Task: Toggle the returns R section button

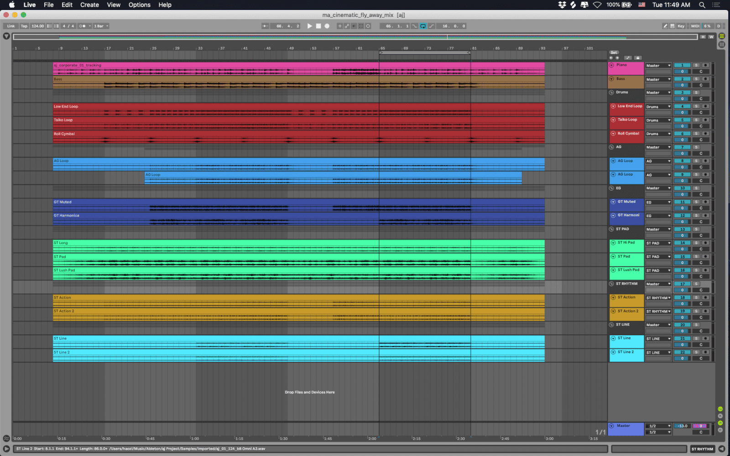Action: (x=720, y=416)
